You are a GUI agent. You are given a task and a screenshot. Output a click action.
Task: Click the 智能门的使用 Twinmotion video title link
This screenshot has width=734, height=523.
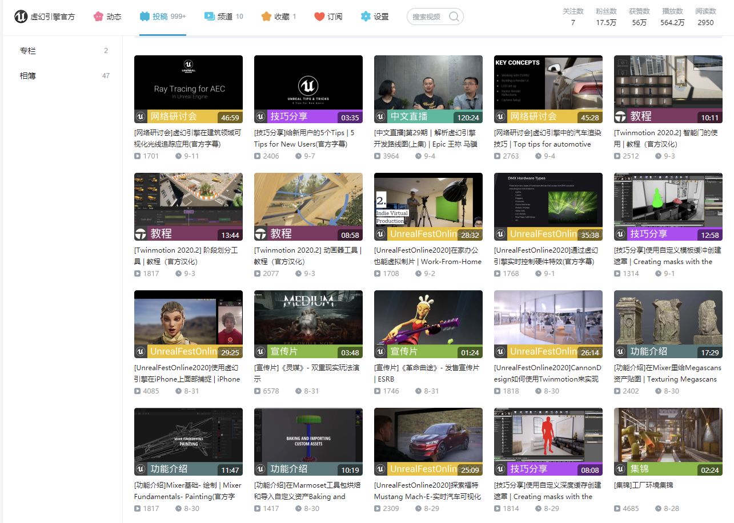665,138
